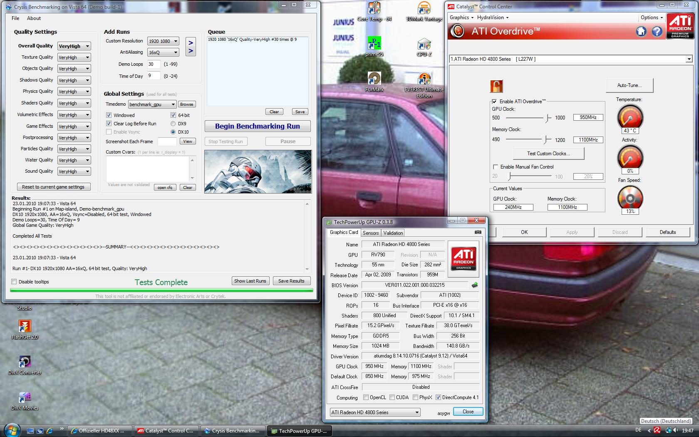
Task: Take a GPU-Z screenshot with camera icon
Action: 478,232
